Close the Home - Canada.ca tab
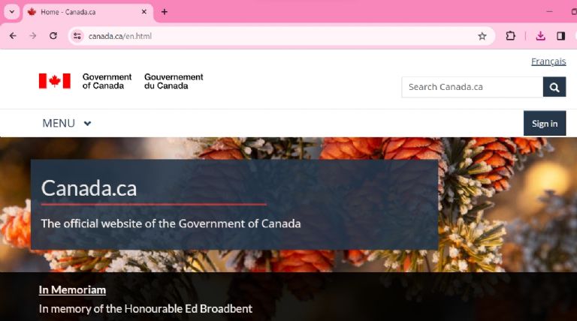The height and width of the screenshot is (321, 577). [144, 12]
